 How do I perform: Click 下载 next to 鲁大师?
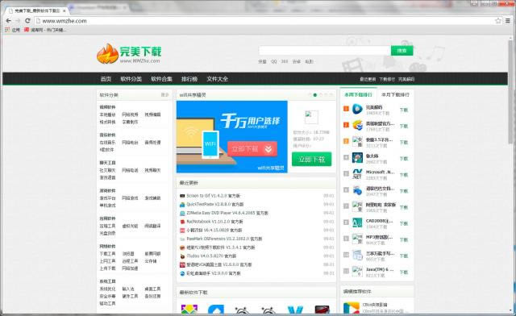point(404,159)
